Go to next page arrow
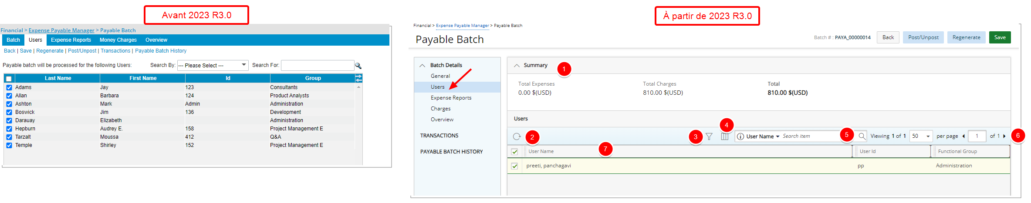The height and width of the screenshot is (203, 1031). pos(1004,136)
